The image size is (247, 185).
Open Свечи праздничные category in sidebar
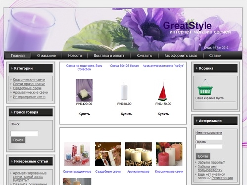[29, 84]
